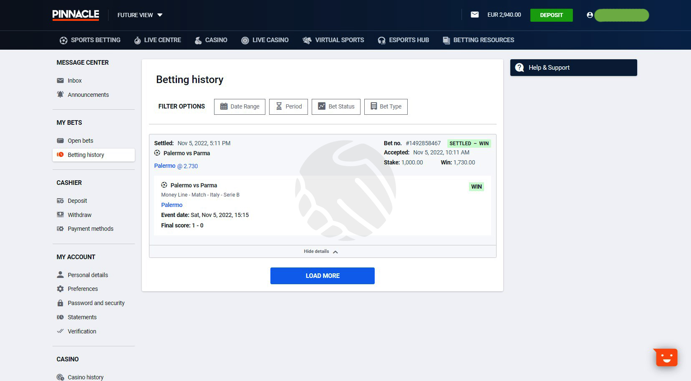
Task: Click the blue Palermo link in bet details
Action: coord(172,205)
